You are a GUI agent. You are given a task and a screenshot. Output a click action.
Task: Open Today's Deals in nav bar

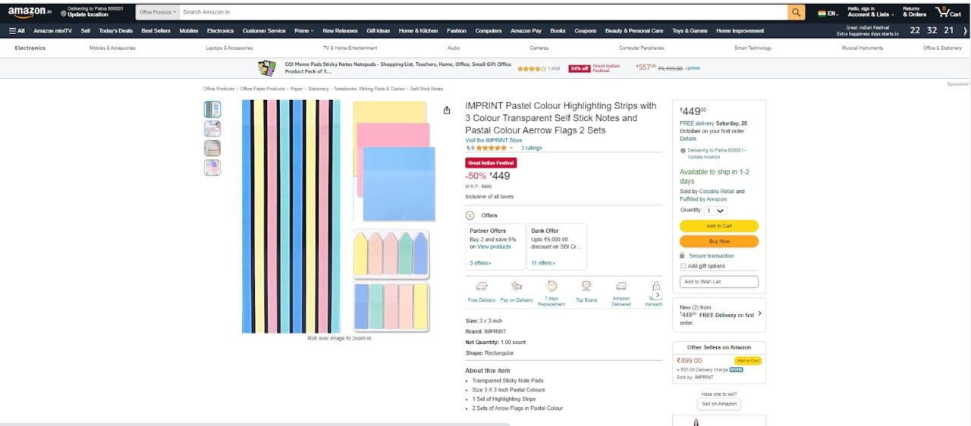point(115,31)
